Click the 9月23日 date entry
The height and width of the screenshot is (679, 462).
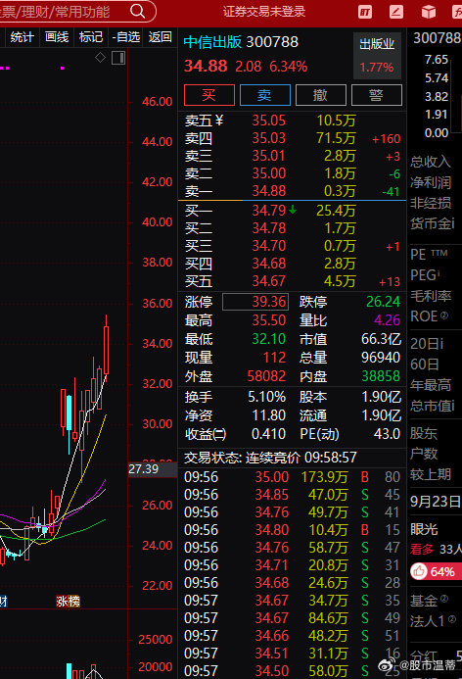click(436, 502)
